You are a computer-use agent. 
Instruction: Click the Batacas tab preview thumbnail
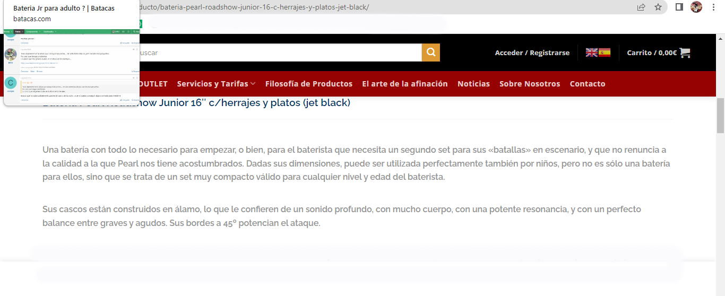point(72,67)
